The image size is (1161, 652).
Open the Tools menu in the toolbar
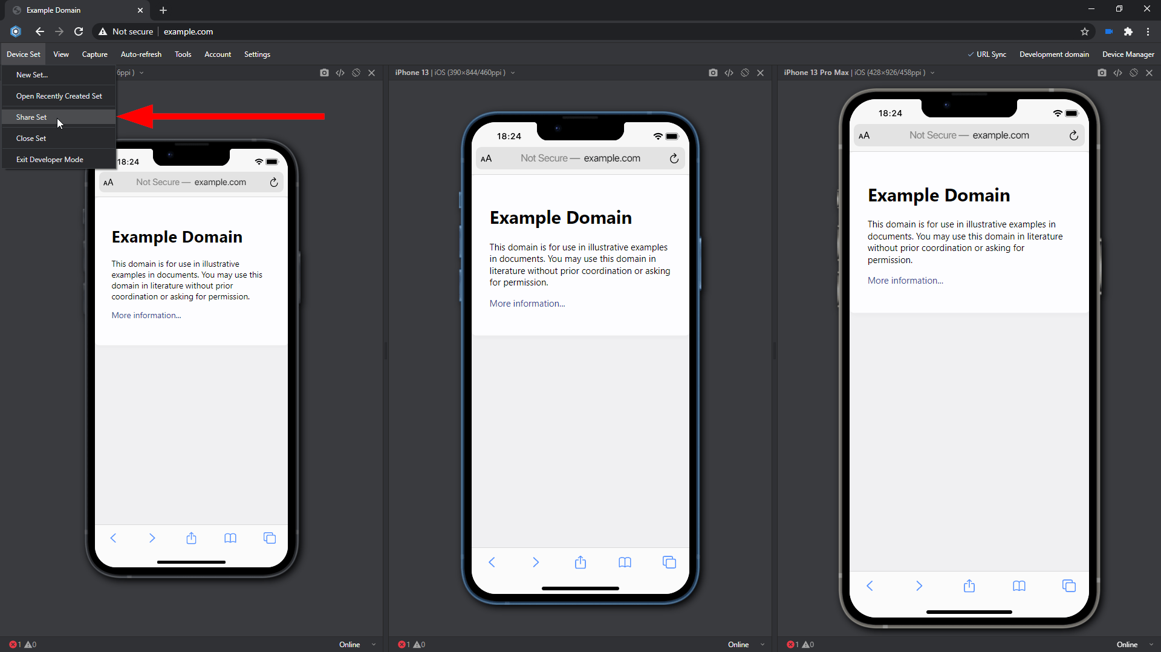click(x=183, y=54)
